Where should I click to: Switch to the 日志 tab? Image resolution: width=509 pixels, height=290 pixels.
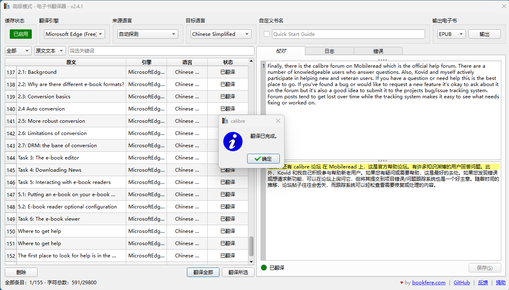tap(329, 51)
